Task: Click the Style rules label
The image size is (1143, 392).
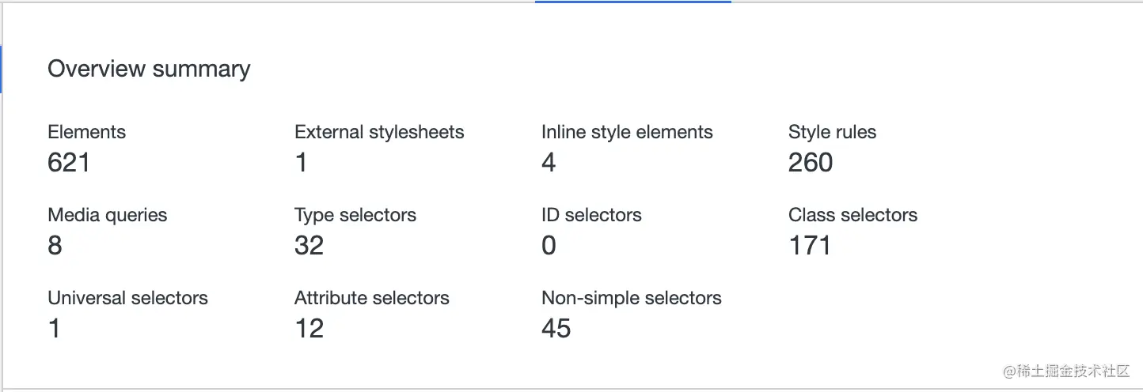Action: pyautogui.click(x=832, y=132)
